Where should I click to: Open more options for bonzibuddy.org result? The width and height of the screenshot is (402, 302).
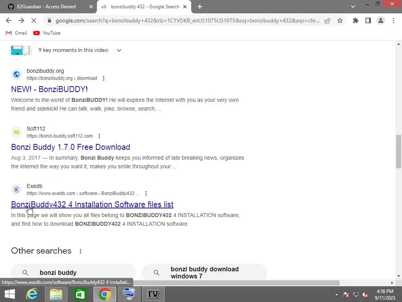[x=104, y=78]
